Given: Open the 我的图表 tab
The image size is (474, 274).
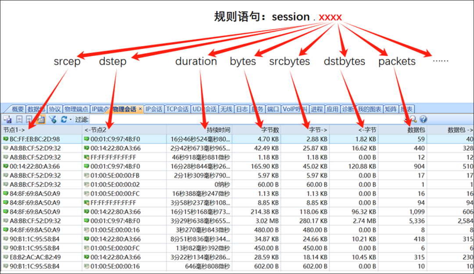Looking at the screenshot, I should (x=369, y=109).
